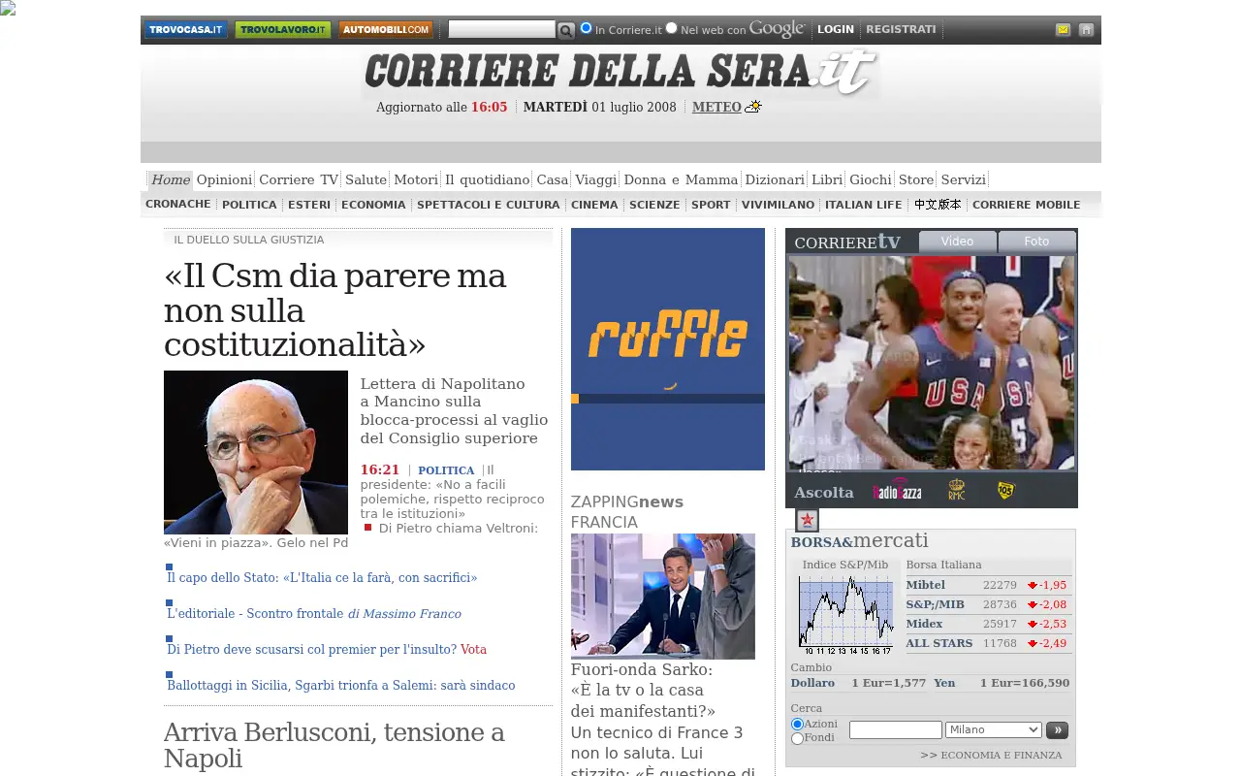Click the Borsa stock search input field

click(x=896, y=729)
